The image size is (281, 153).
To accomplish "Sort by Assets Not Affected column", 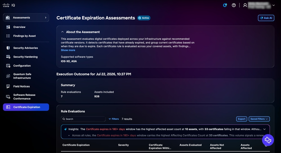I will click(217, 147).
